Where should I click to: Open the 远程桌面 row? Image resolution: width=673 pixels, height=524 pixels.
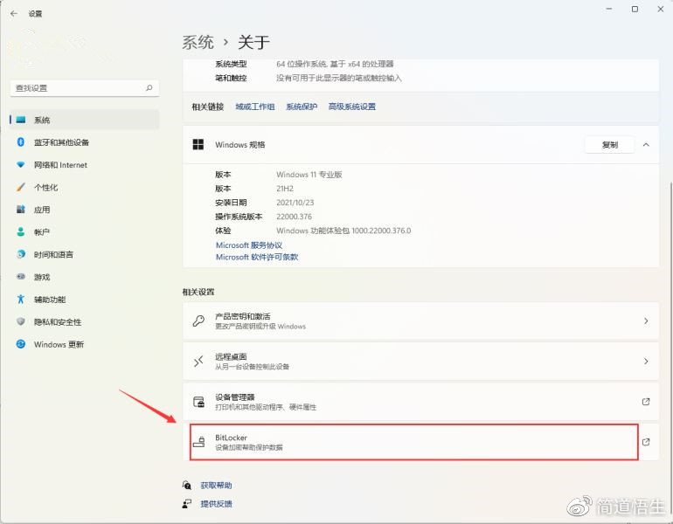pos(420,361)
